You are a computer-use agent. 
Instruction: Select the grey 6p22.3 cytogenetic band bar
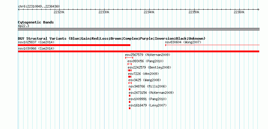[x=139, y=29]
